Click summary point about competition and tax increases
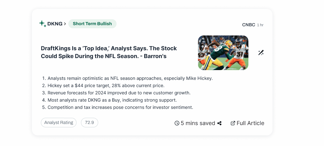Viewport: 324px width, 146px height. click(118, 107)
